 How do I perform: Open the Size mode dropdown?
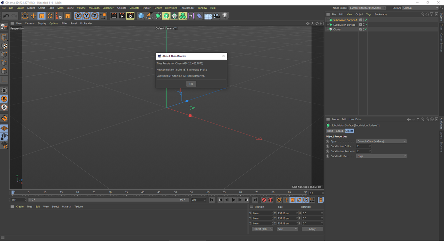tap(287, 229)
